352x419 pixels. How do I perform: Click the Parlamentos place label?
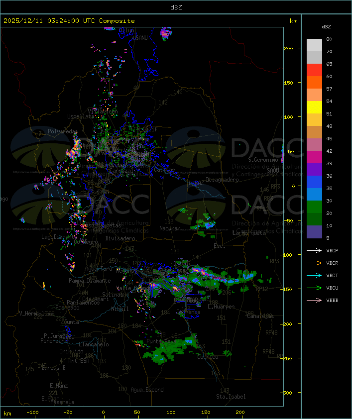pos(83,303)
